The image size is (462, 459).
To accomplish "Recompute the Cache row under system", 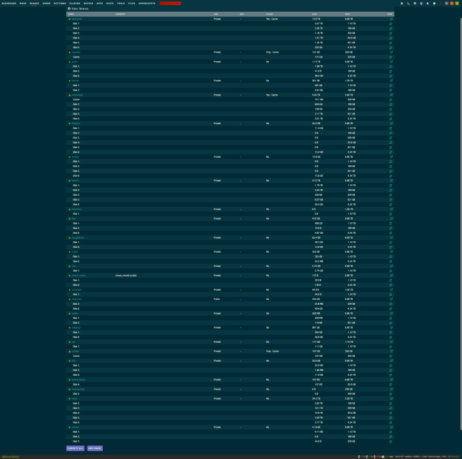I will coord(390,356).
